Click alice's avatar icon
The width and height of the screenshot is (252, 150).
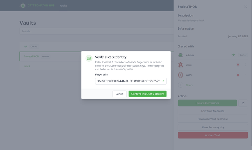tap(181, 65)
